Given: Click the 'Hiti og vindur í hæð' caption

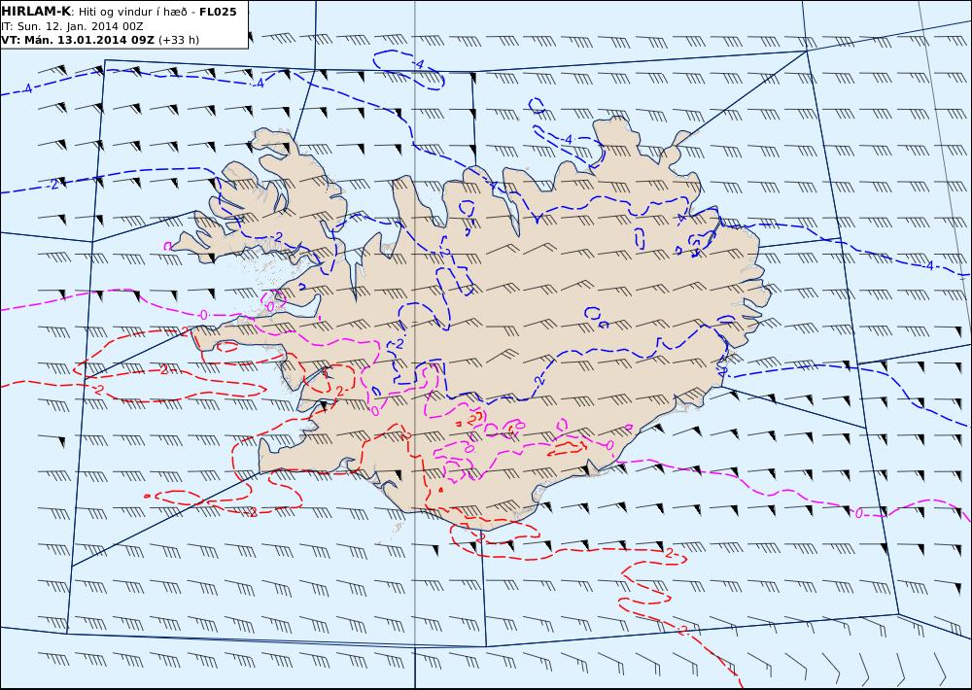Looking at the screenshot, I should [132, 13].
